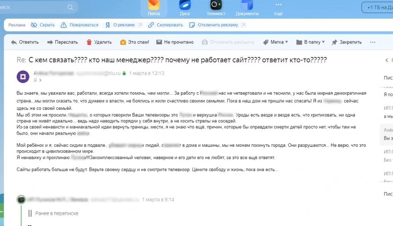Screen dimensions: 393x226
Task: Click the Пожаловаться warning triangle icon
Action: 64,25
